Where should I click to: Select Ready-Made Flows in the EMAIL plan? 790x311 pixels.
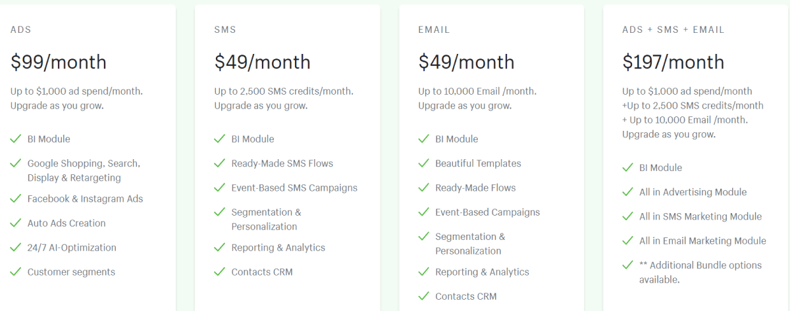[475, 188]
